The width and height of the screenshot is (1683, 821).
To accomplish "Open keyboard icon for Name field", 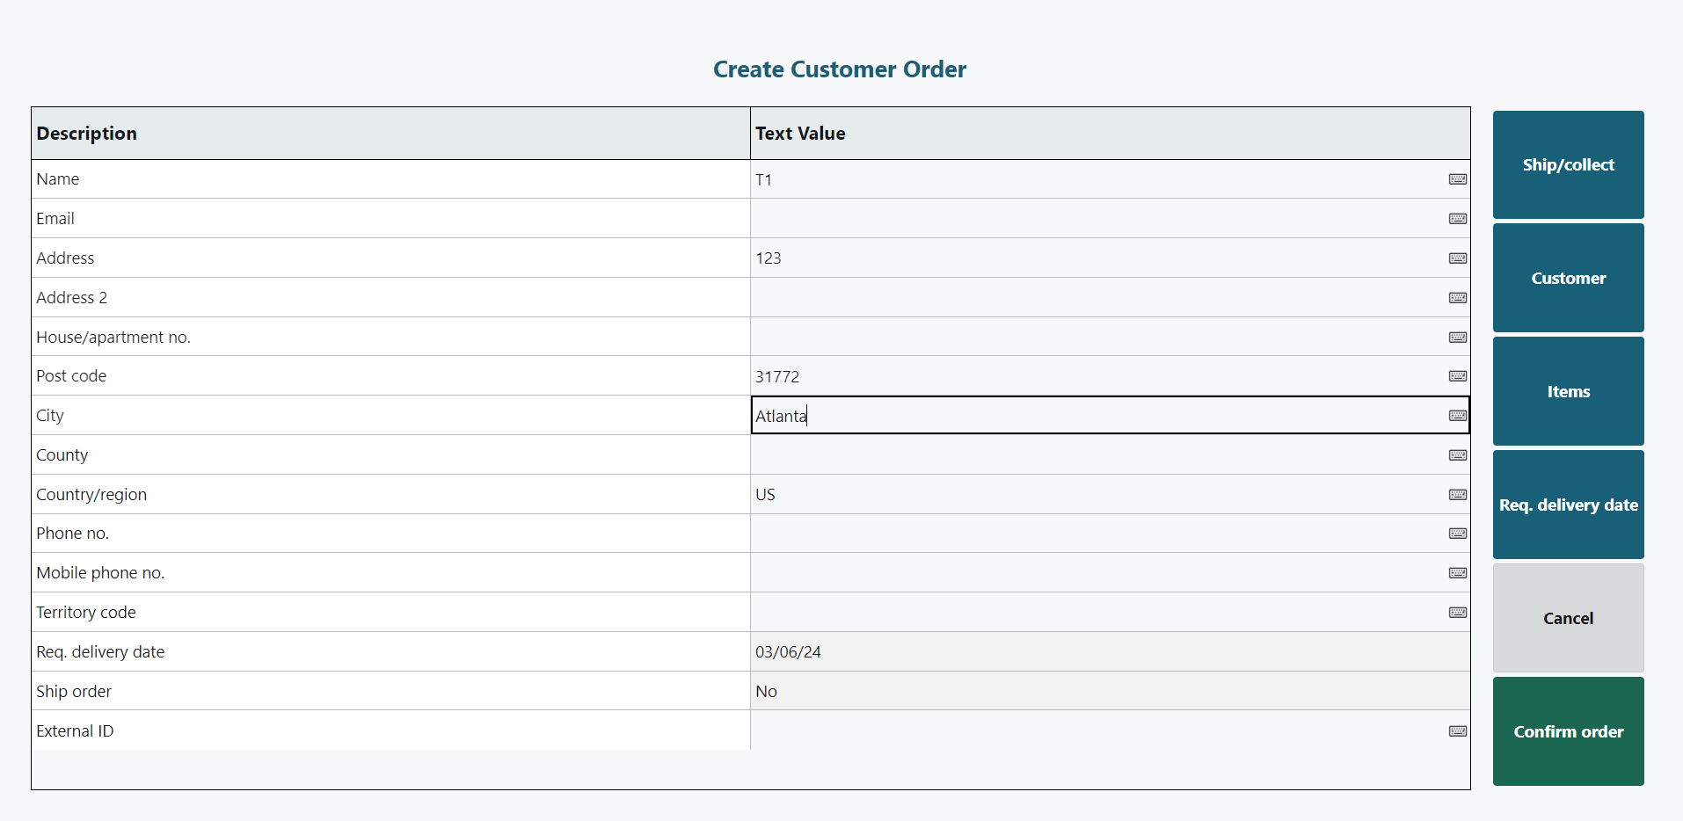I will (1457, 179).
